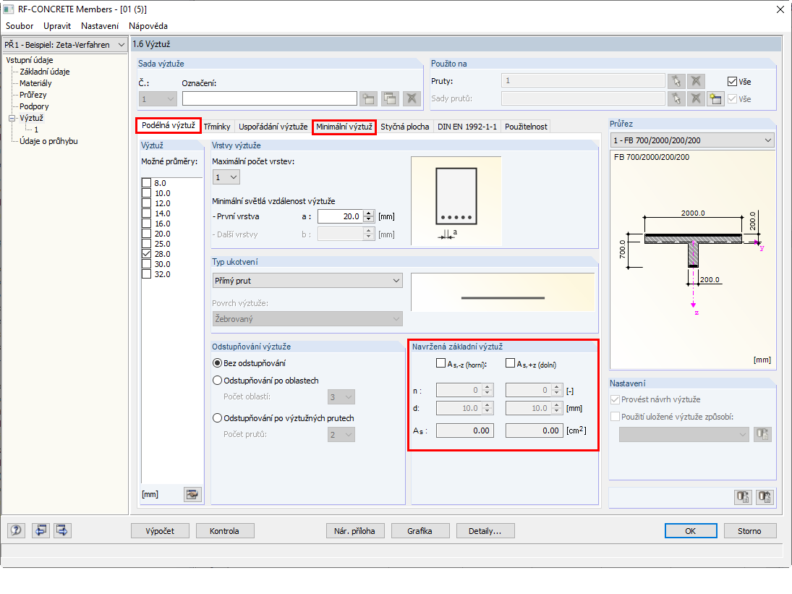Toggle Vše checkbox for Pruty

(732, 81)
